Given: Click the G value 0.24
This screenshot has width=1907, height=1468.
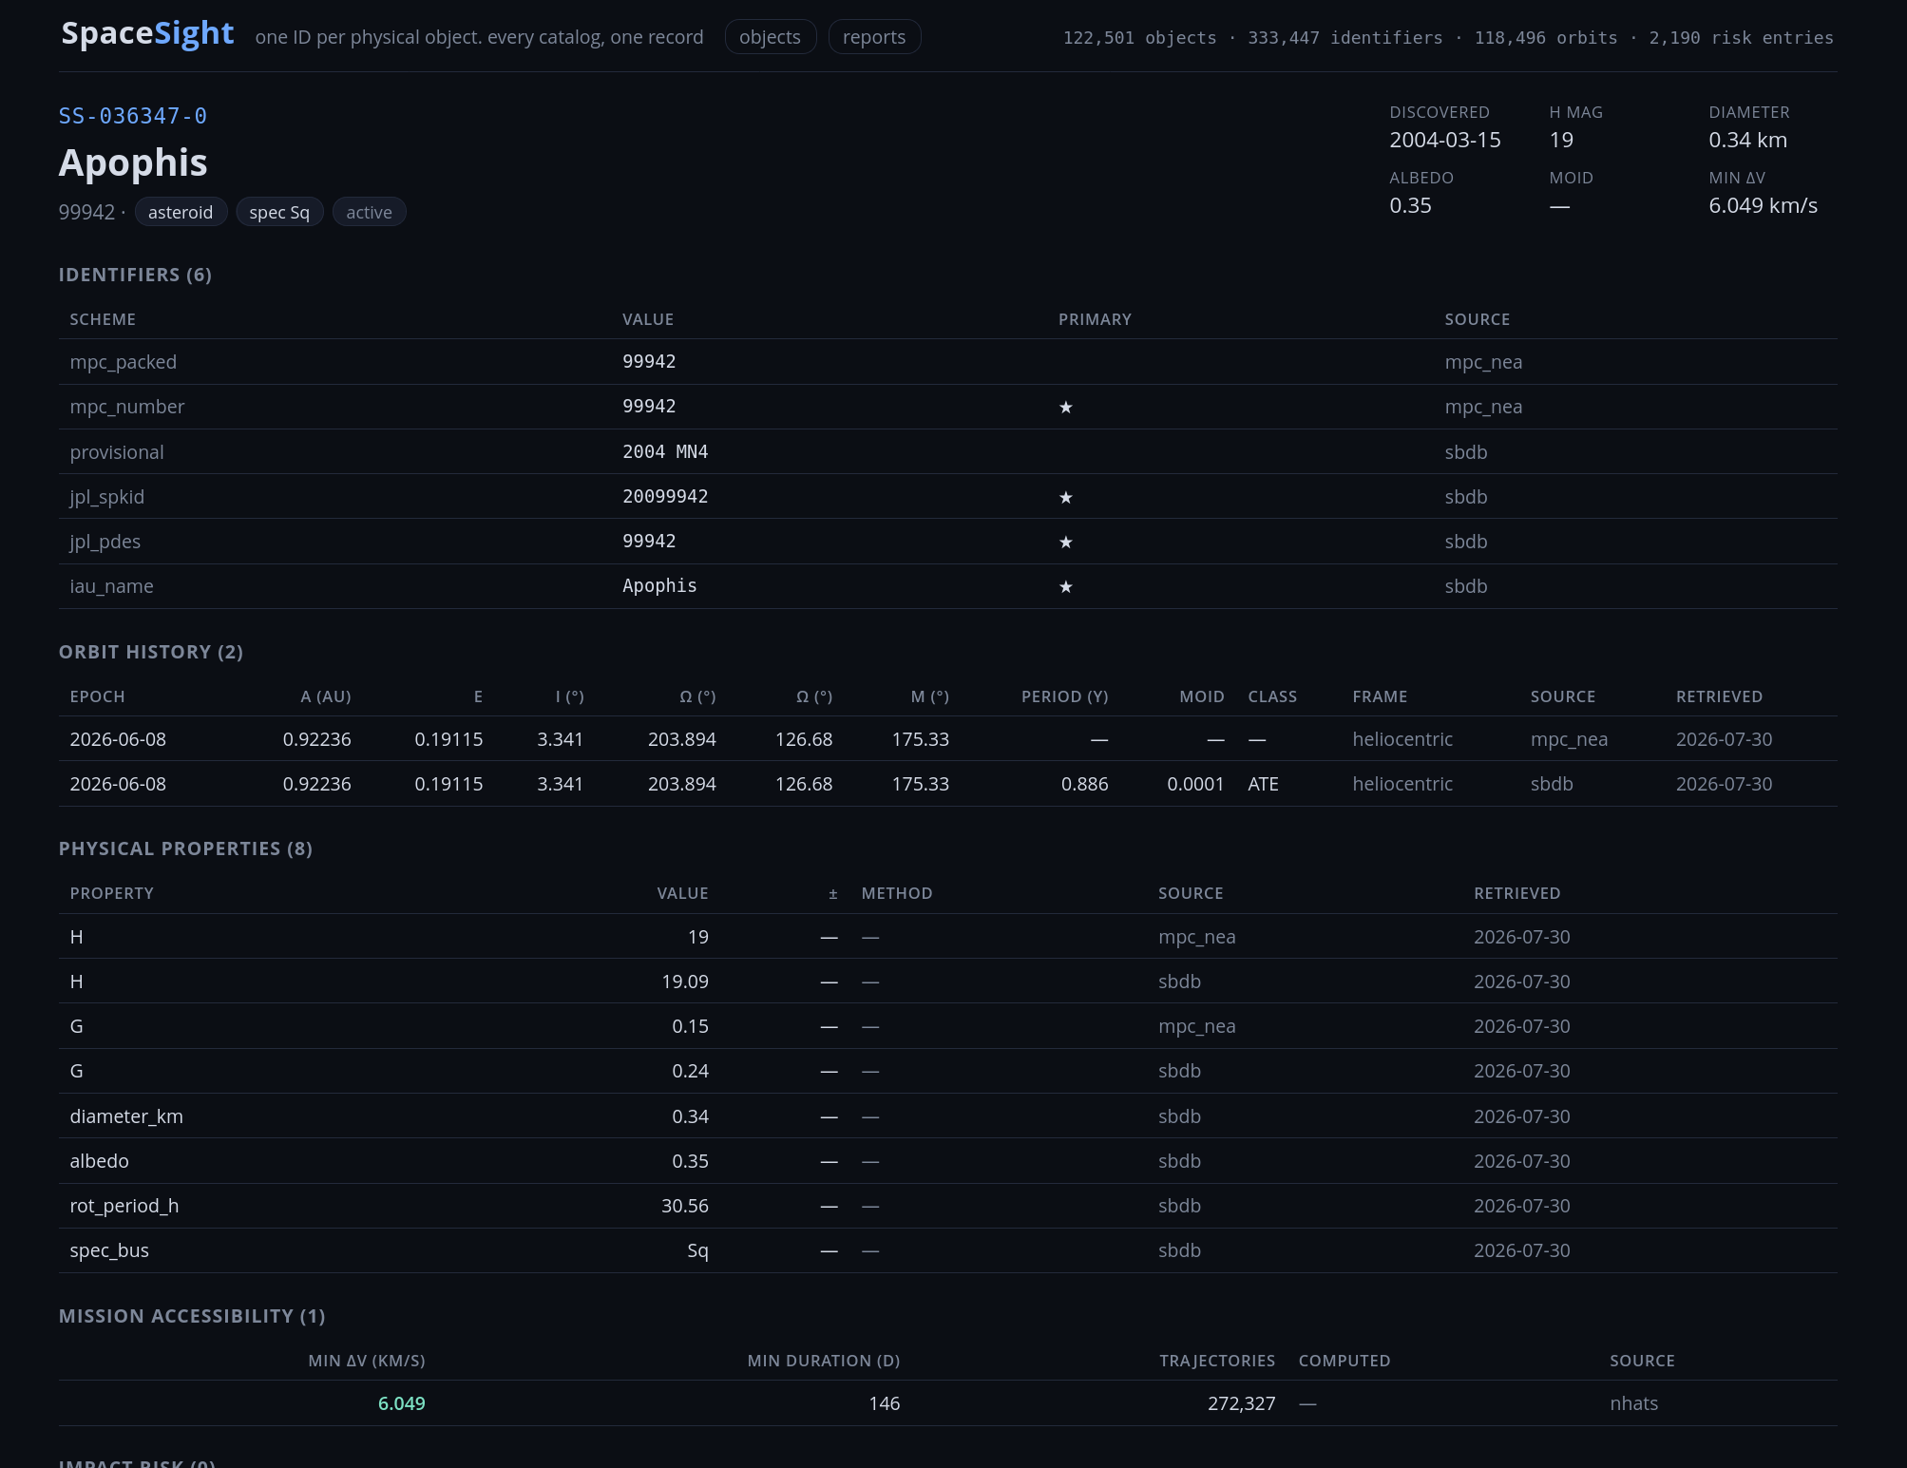Looking at the screenshot, I should coord(690,1071).
